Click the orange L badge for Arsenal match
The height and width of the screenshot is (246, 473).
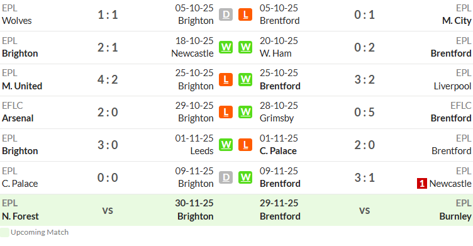pyautogui.click(x=226, y=112)
